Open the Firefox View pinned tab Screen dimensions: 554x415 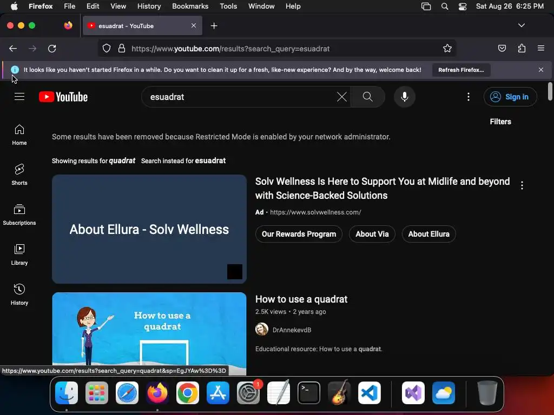68,25
